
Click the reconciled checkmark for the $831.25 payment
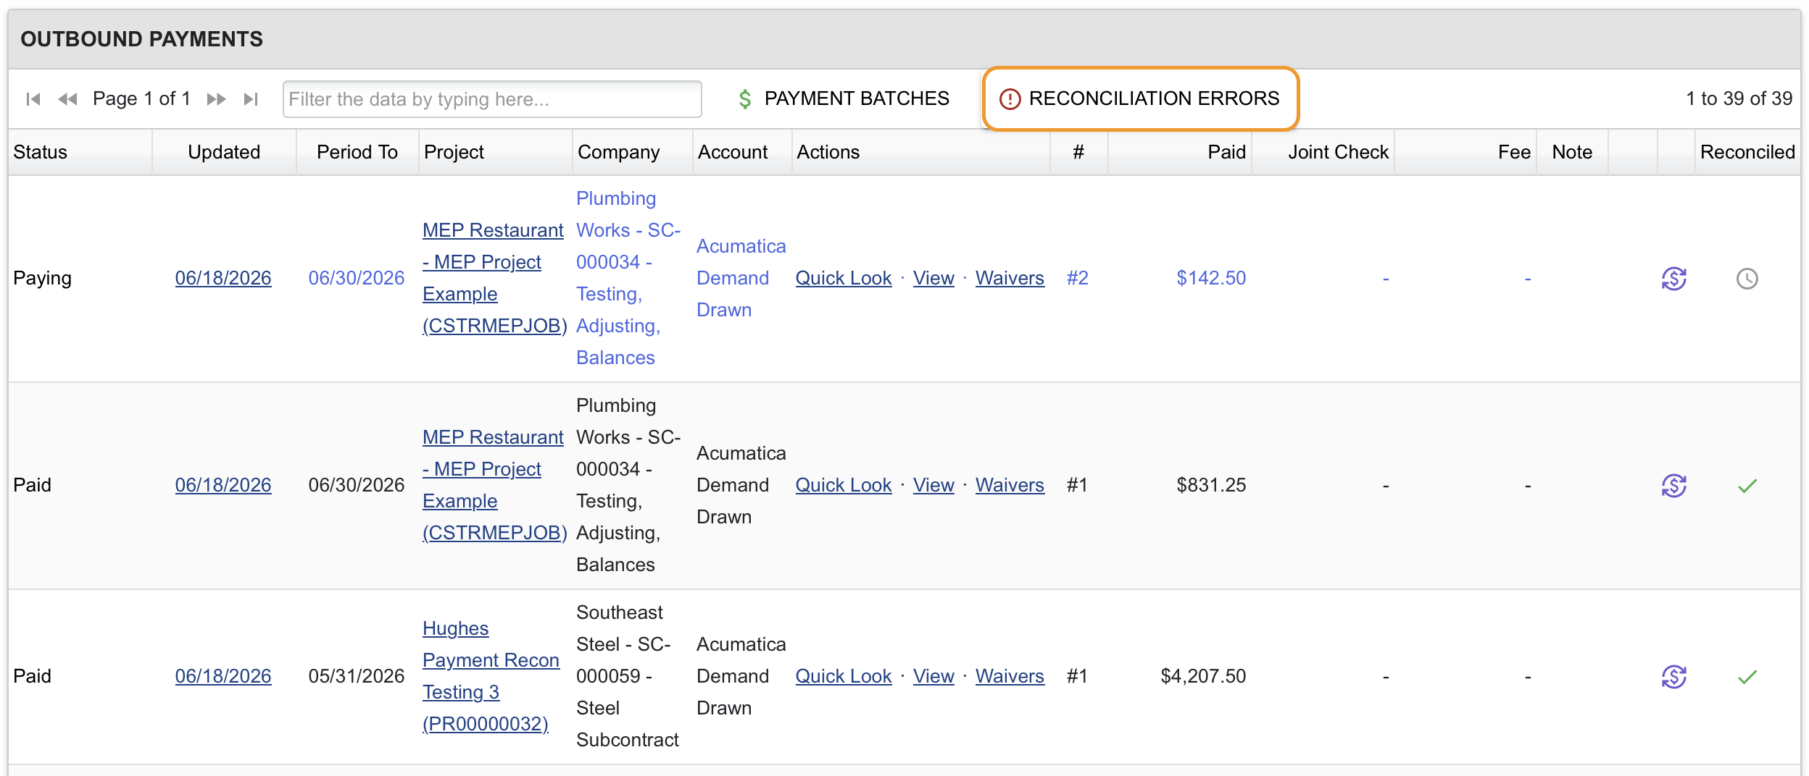click(x=1747, y=486)
